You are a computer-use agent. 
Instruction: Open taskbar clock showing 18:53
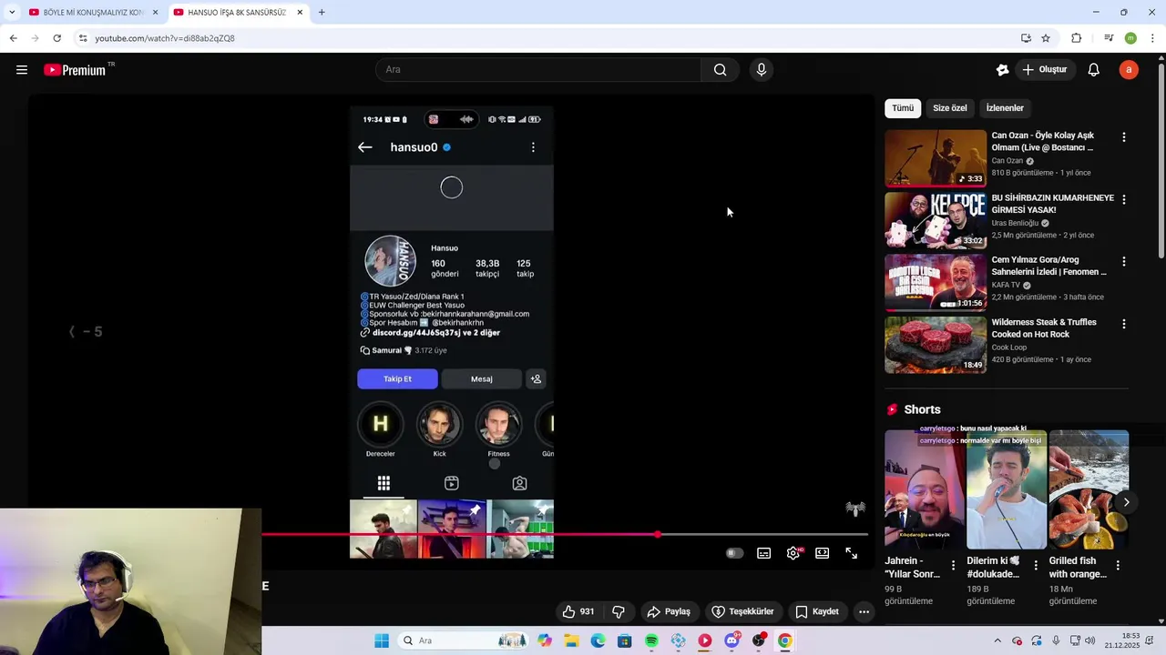(x=1123, y=640)
